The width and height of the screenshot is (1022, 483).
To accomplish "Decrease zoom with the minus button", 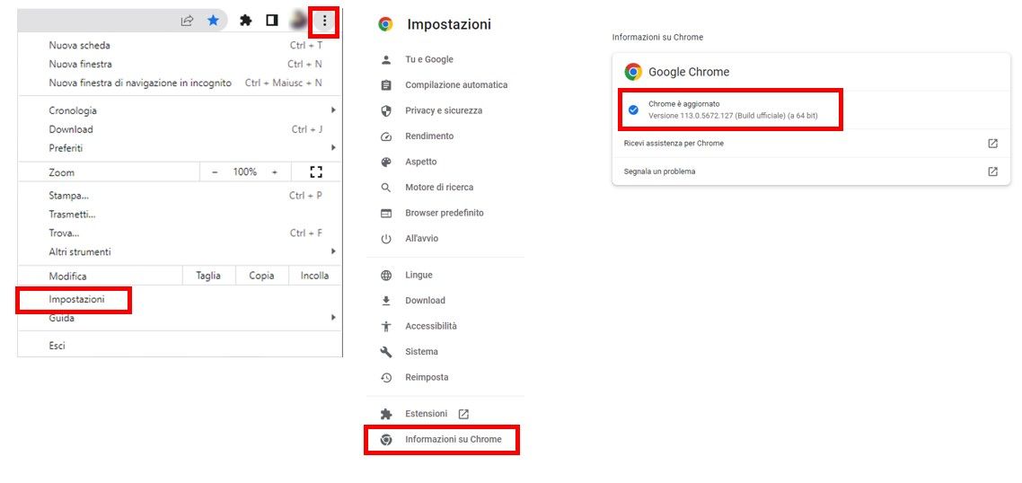I will click(x=216, y=172).
